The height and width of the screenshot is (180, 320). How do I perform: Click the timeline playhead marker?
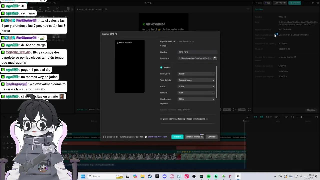(244, 121)
